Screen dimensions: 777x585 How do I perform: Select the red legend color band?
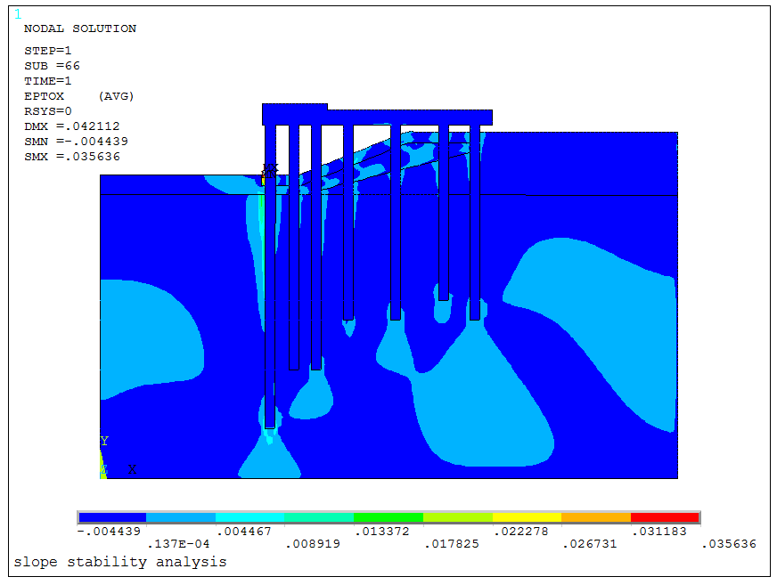click(x=665, y=517)
